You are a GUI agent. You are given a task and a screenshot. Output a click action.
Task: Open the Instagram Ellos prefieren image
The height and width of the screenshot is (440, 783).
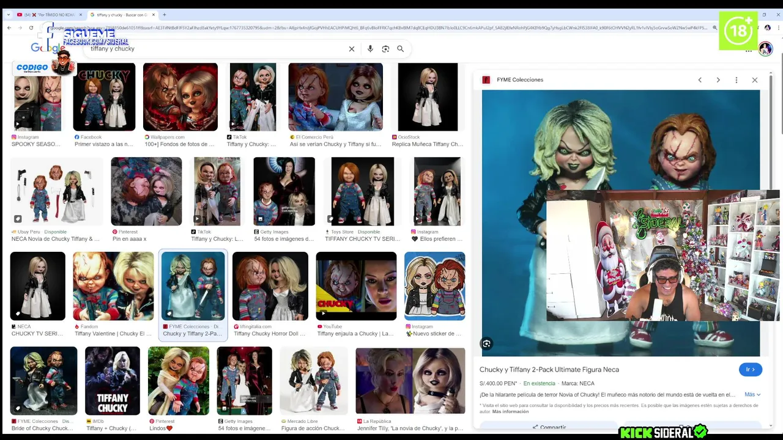[437, 191]
